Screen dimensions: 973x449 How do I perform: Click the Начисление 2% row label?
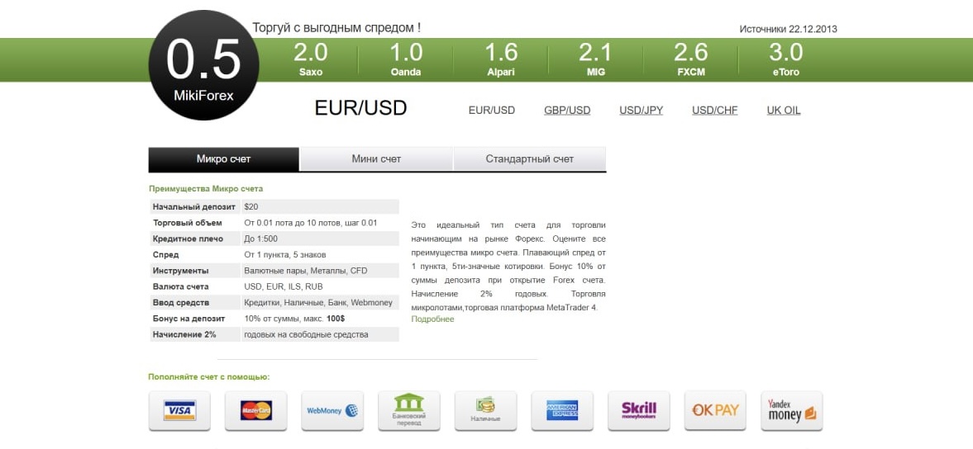point(184,334)
